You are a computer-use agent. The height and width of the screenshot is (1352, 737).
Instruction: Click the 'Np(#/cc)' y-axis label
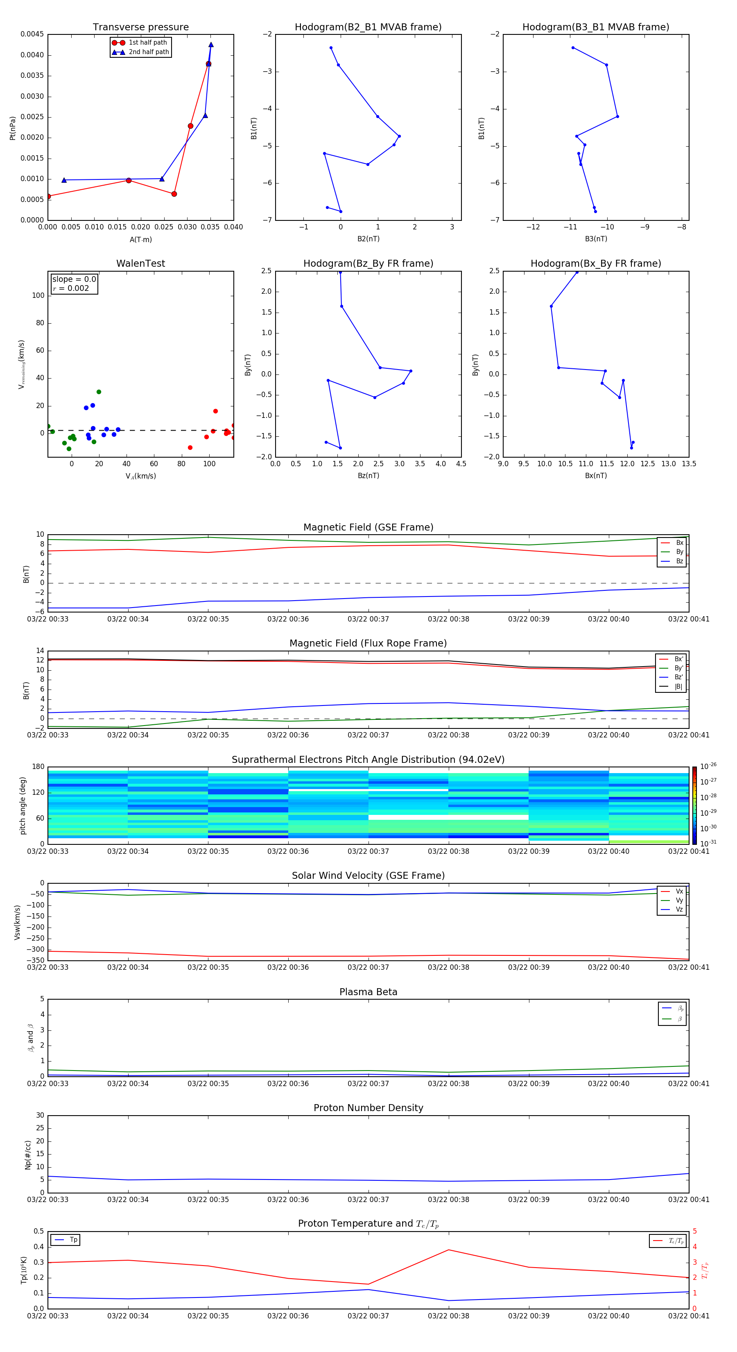pyautogui.click(x=28, y=1155)
